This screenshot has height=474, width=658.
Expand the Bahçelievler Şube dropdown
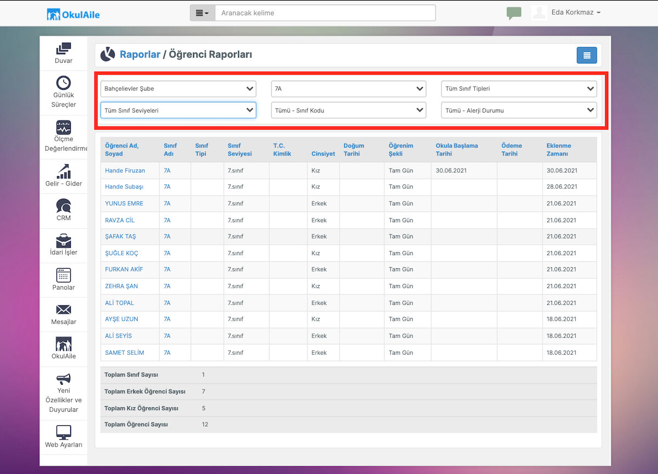(x=178, y=88)
